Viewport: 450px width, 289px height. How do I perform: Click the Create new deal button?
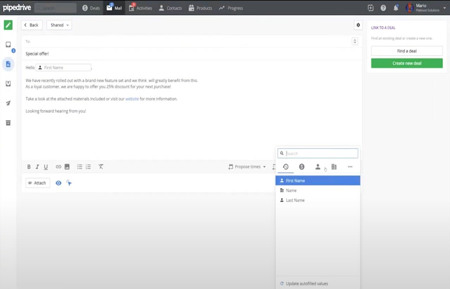coord(407,63)
